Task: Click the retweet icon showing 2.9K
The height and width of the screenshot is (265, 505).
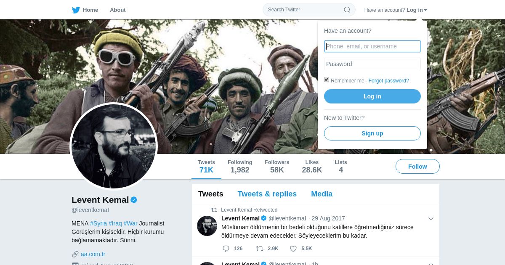Action: click(260, 249)
